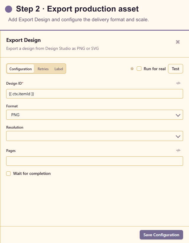Image resolution: width=189 pixels, height=243 pixels.
Task: Click the info icon beside Run for real
Action: pyautogui.click(x=132, y=69)
